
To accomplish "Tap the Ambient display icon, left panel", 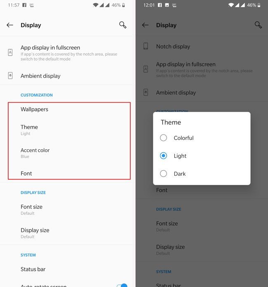I will (10, 75).
